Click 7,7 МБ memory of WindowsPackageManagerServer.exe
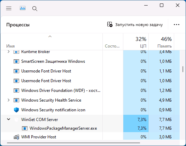Viewport: 186px width, 146px height. click(165, 128)
